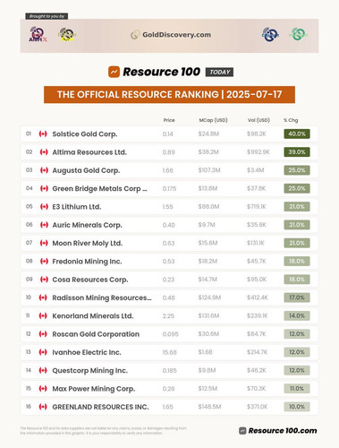Screen dimensions: 339x448
Task: Select the Cosa Resources Corp. company name
Action: tap(90, 280)
